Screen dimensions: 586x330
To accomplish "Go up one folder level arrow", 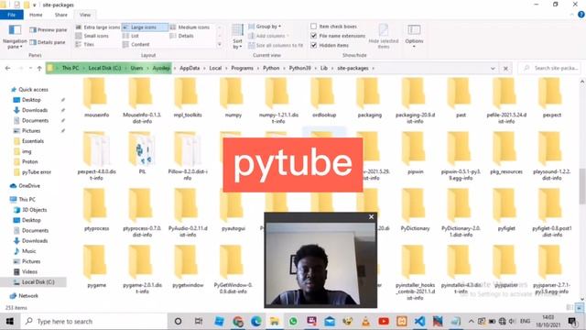I will click(39, 69).
